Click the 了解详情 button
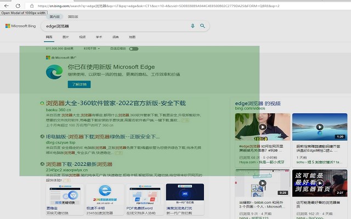 [x=79, y=84]
